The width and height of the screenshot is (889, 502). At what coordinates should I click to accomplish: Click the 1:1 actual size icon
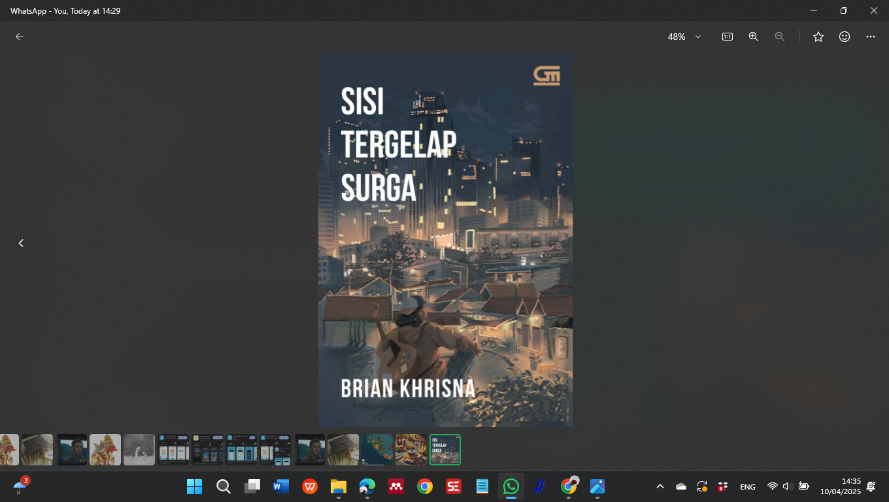[x=728, y=37]
